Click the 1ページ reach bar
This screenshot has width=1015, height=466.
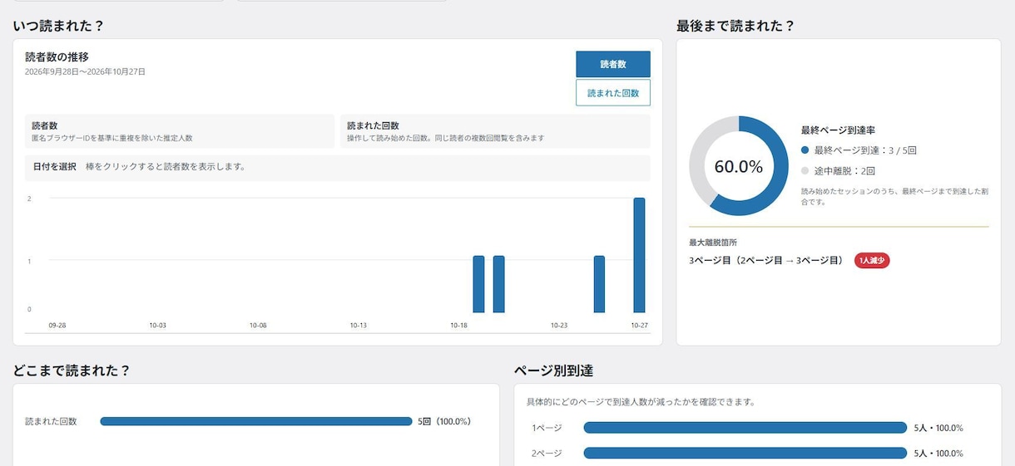click(x=745, y=428)
